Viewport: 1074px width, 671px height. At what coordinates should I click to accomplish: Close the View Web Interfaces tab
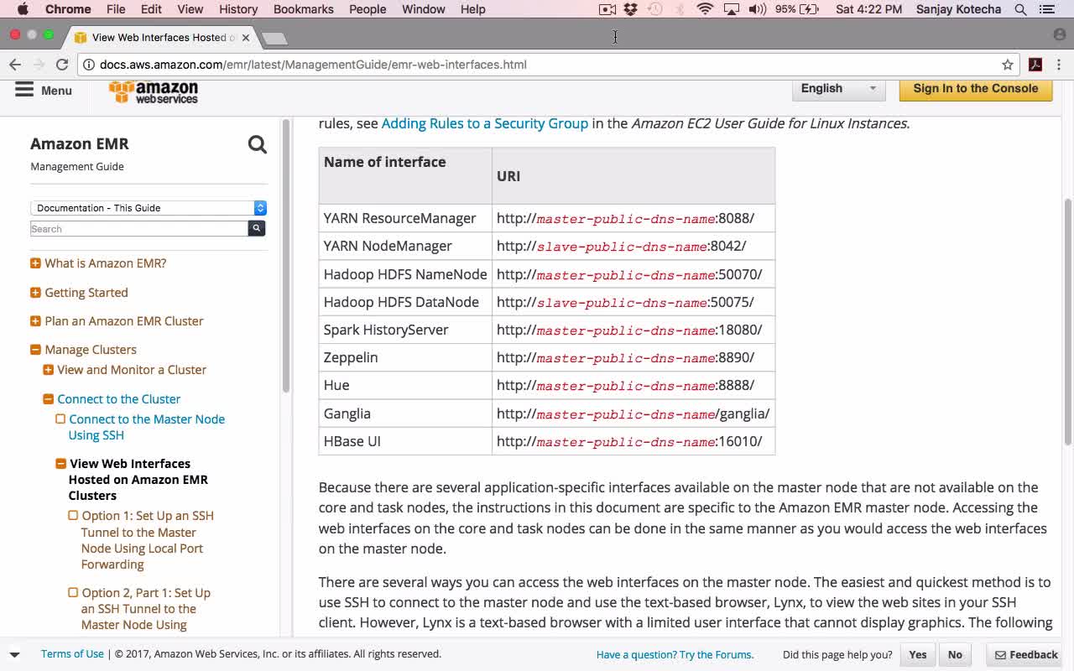[x=244, y=37]
